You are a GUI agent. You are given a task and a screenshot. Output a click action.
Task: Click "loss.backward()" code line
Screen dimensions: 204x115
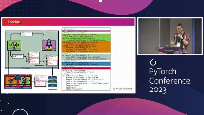[x=73, y=85]
